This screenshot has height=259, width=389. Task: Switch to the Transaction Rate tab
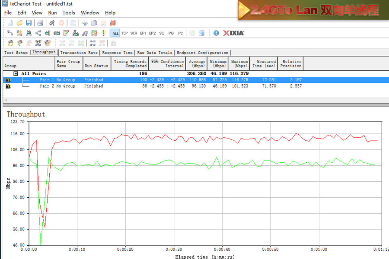(x=79, y=53)
